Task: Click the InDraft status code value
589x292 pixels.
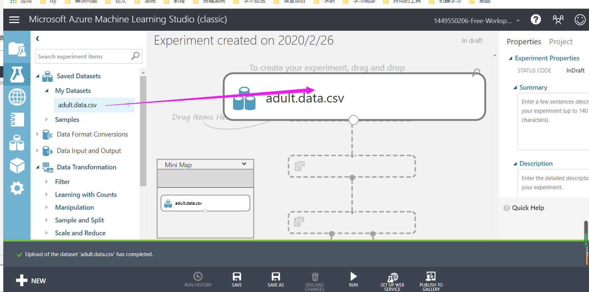Action: pyautogui.click(x=575, y=70)
